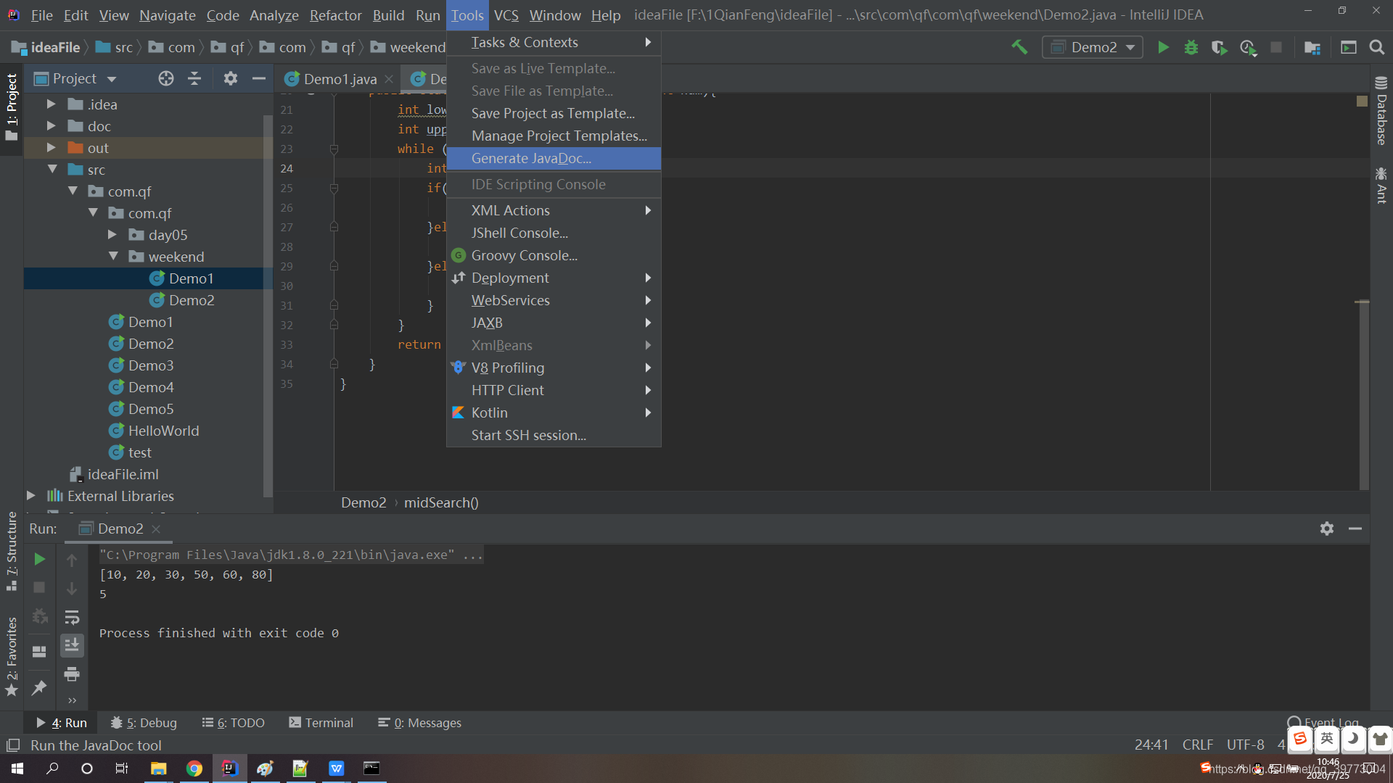The image size is (1393, 783).
Task: Start debugging with the bug icon
Action: (x=1191, y=47)
